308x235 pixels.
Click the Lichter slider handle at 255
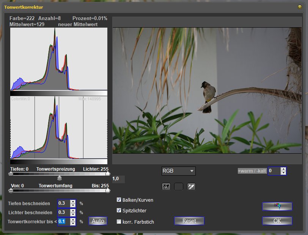[x=108, y=174]
